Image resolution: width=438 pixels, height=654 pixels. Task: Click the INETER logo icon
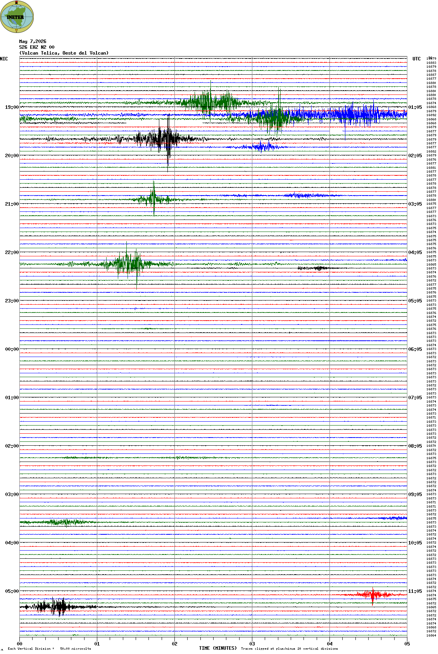click(x=17, y=17)
